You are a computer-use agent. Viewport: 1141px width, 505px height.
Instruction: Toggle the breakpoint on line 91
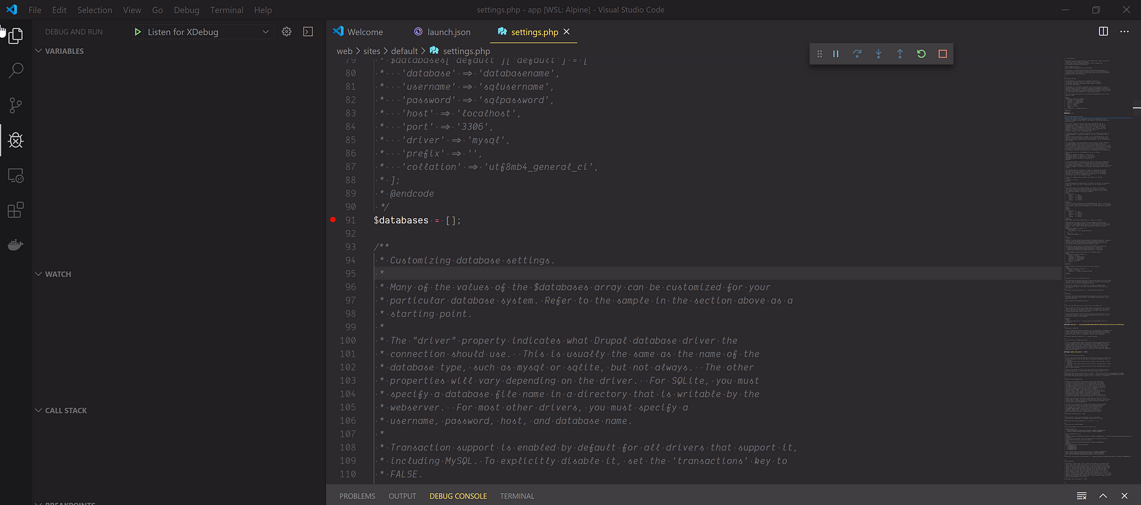pos(333,220)
